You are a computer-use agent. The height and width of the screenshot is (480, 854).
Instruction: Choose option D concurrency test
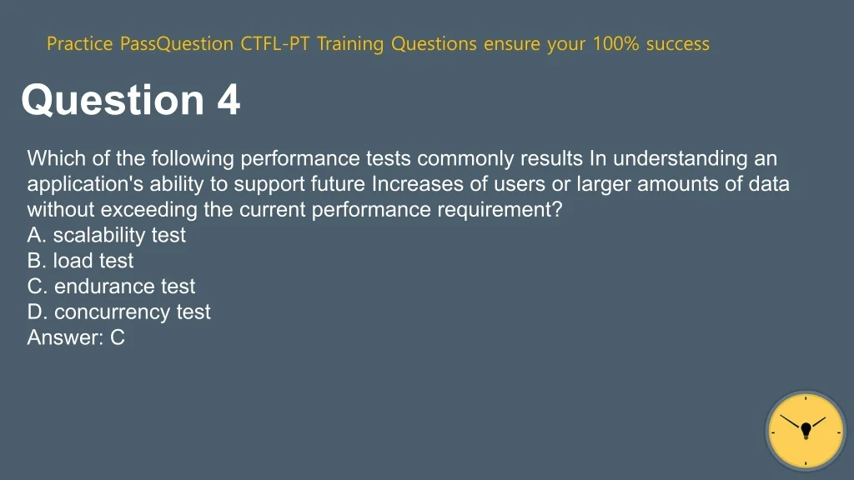point(118,312)
